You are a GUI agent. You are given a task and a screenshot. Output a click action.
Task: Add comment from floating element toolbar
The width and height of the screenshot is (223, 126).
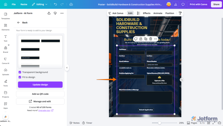pyautogui.click(x=136, y=39)
